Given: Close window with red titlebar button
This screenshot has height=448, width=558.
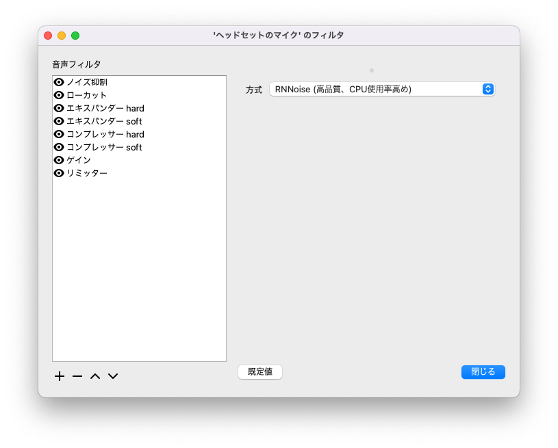Looking at the screenshot, I should pyautogui.click(x=48, y=36).
